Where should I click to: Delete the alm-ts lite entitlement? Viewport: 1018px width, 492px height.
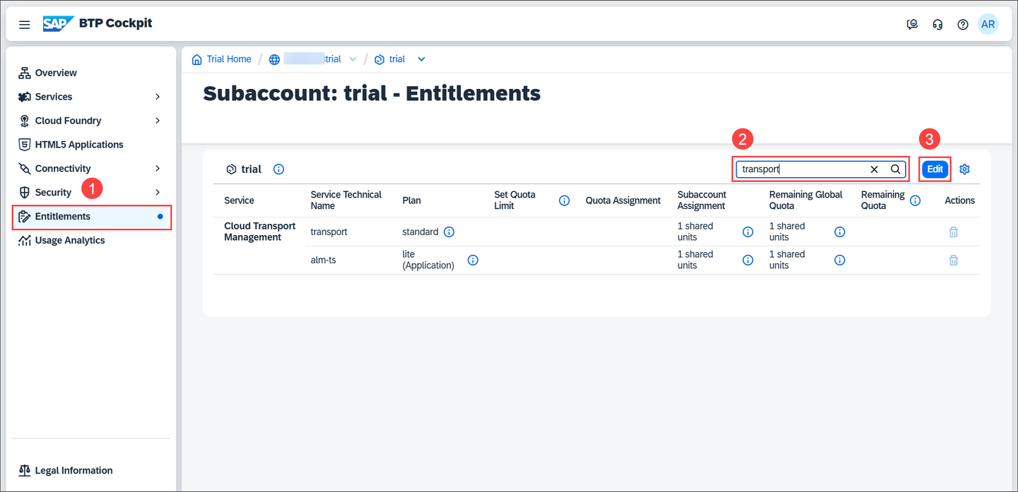click(953, 260)
